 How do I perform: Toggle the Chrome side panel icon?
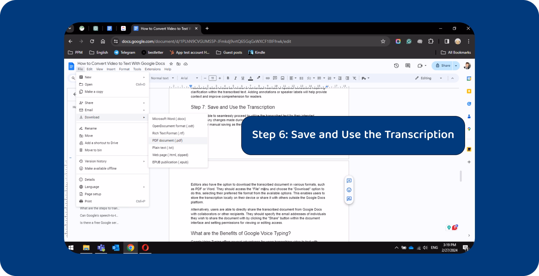click(447, 41)
